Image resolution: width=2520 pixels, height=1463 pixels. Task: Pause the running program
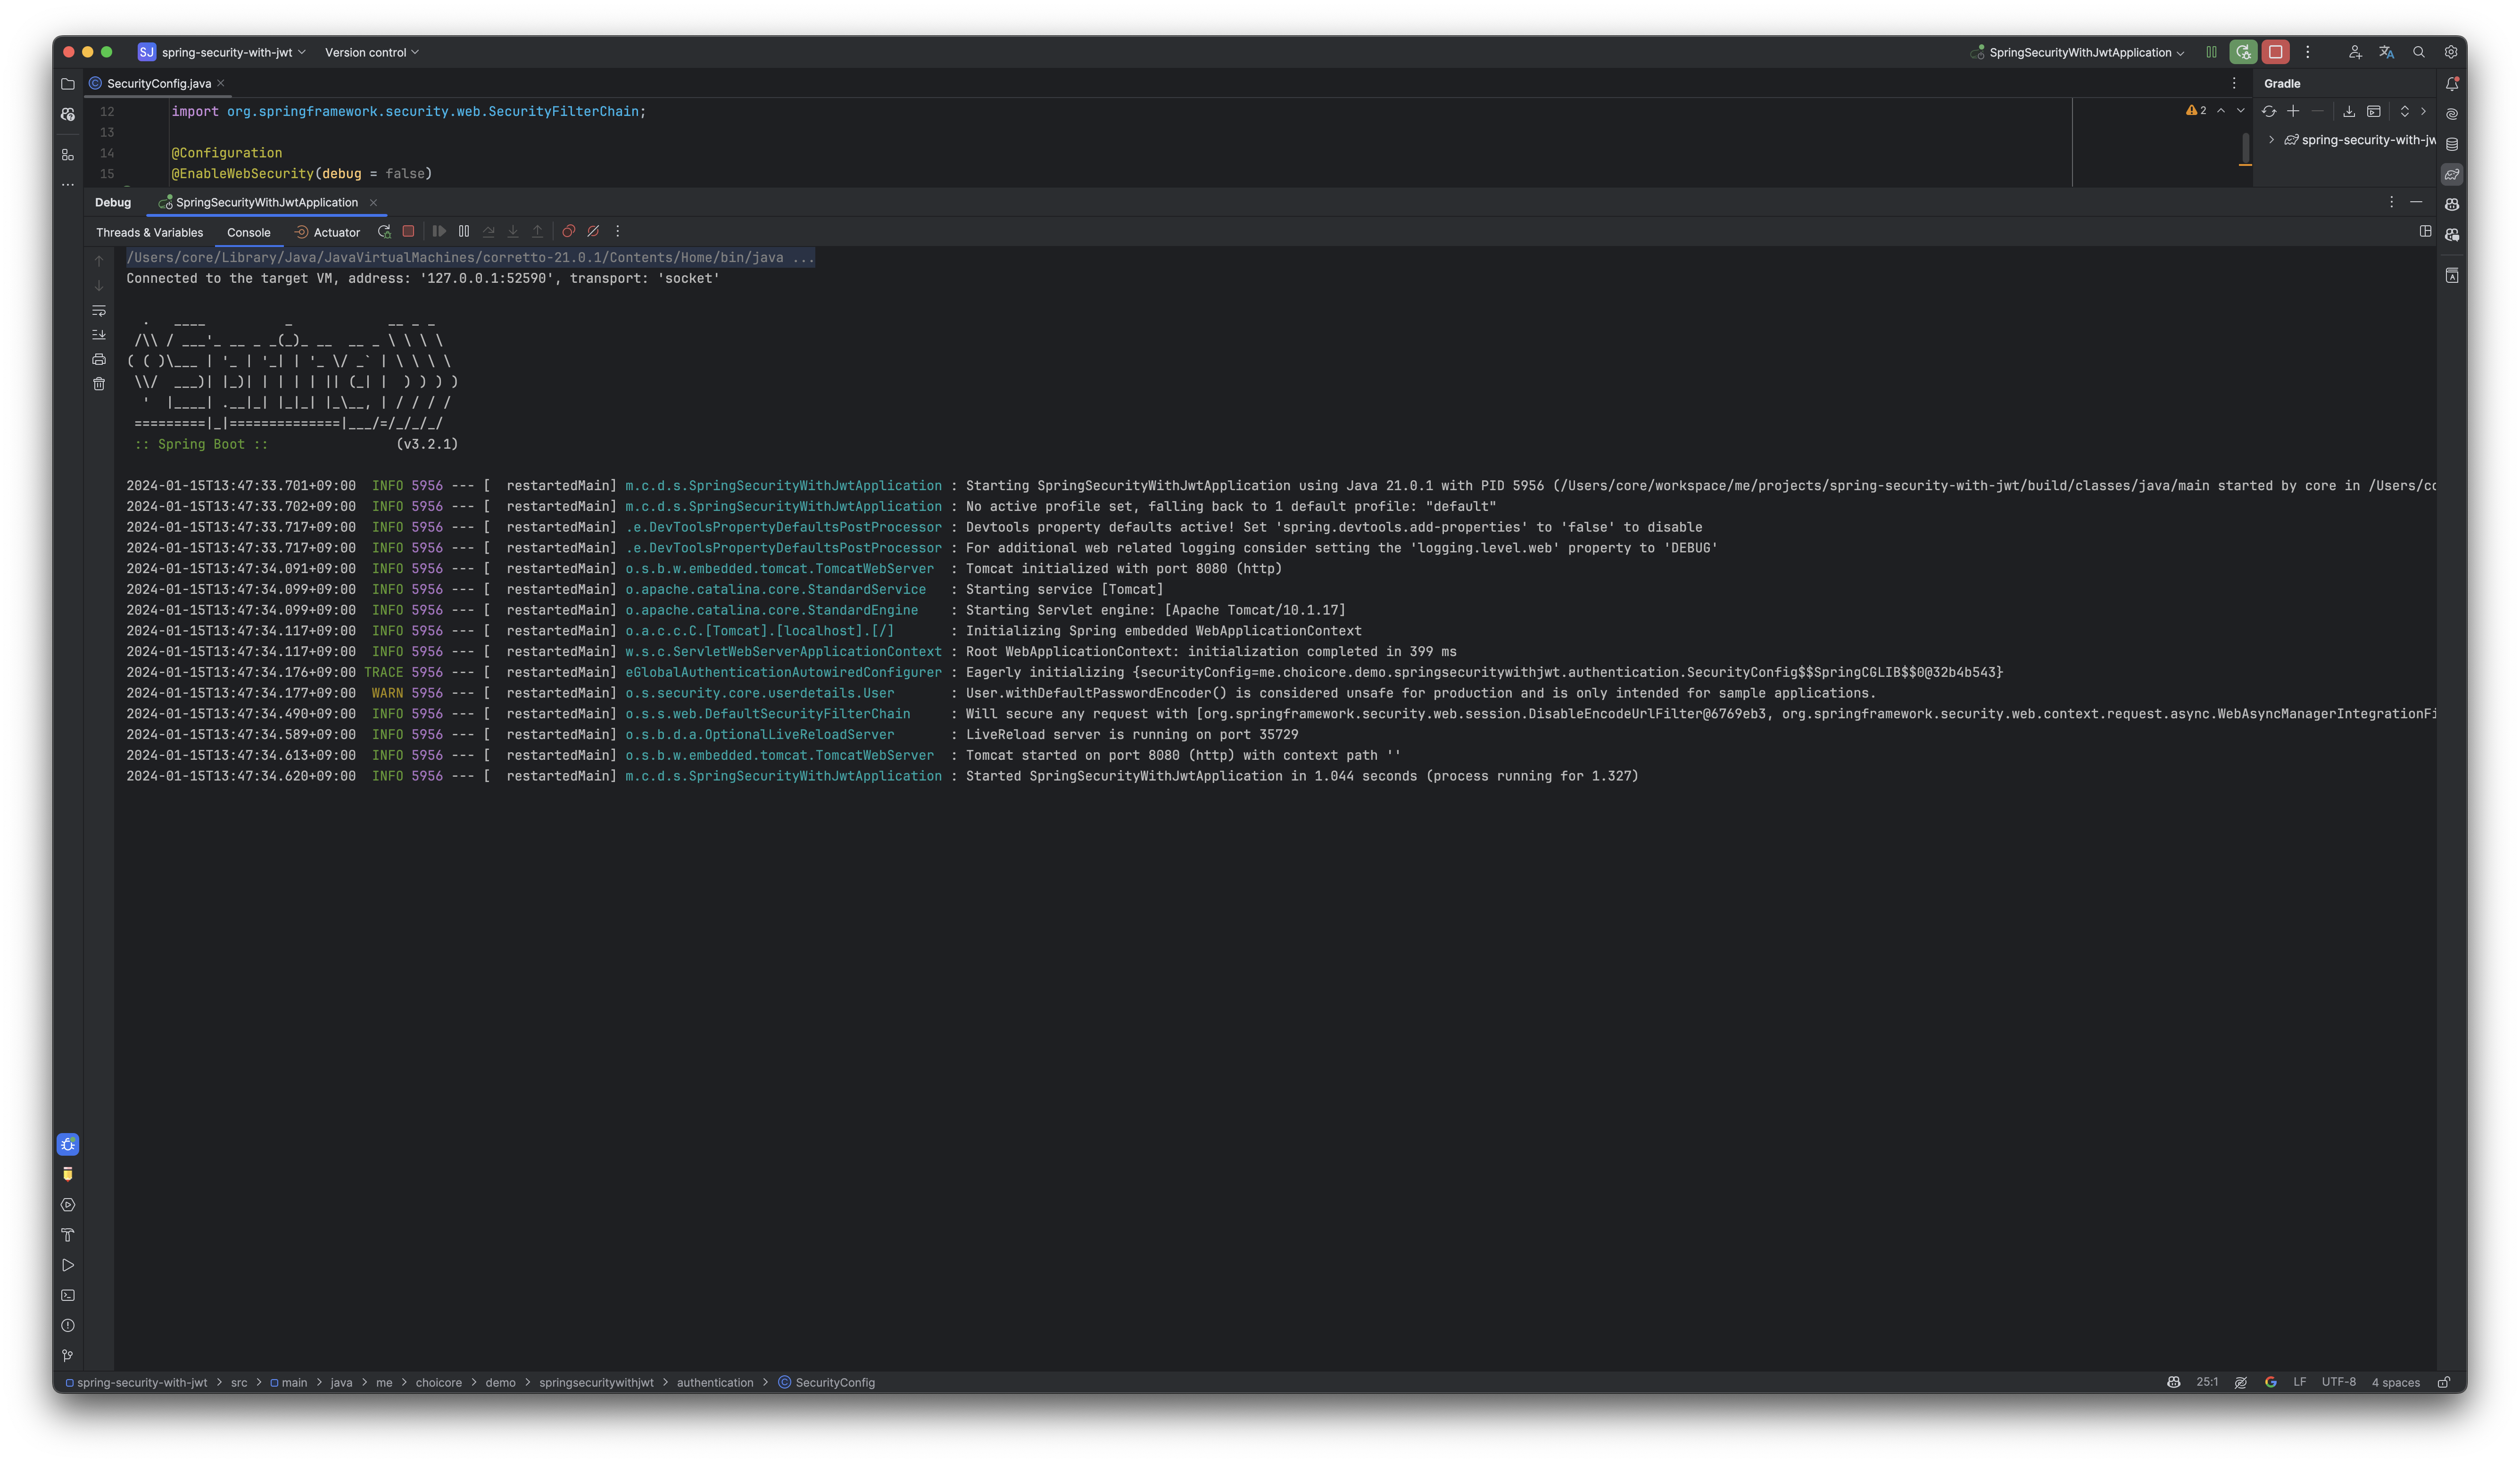click(x=464, y=231)
